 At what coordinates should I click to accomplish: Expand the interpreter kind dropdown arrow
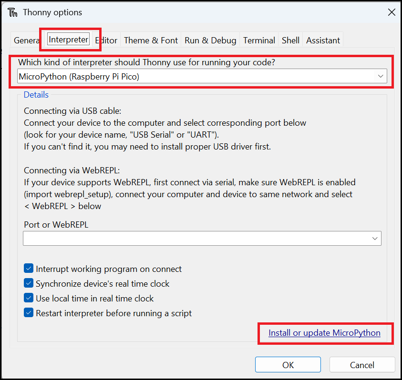coord(381,76)
